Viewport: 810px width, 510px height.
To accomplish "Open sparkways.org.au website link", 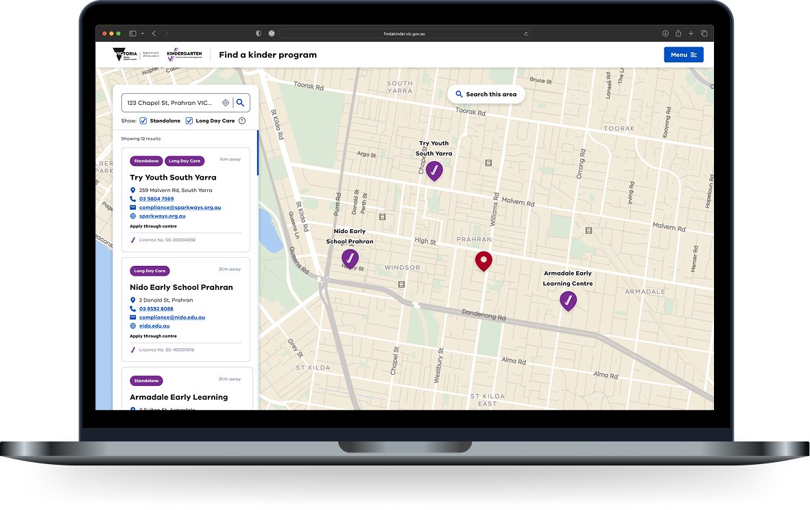I will pos(163,217).
